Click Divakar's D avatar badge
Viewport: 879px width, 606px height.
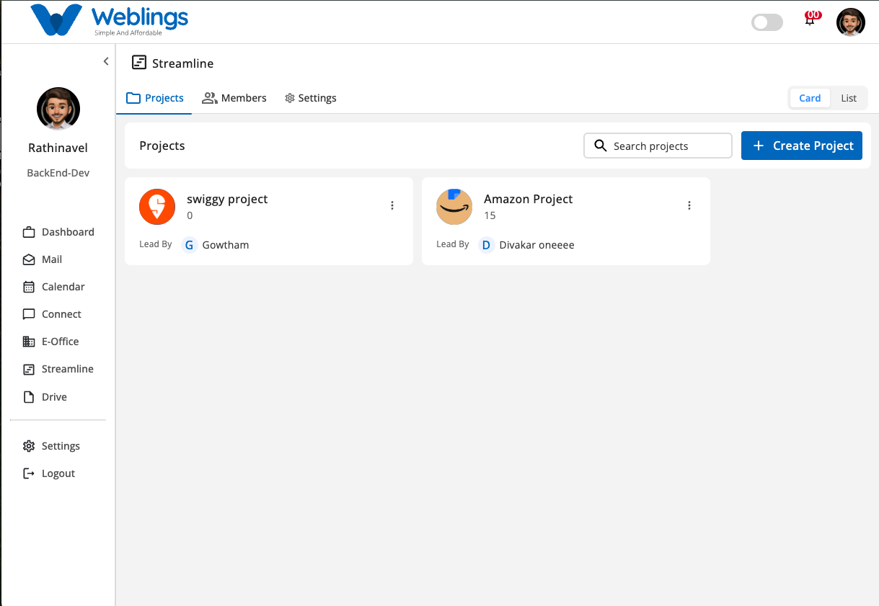tap(486, 245)
